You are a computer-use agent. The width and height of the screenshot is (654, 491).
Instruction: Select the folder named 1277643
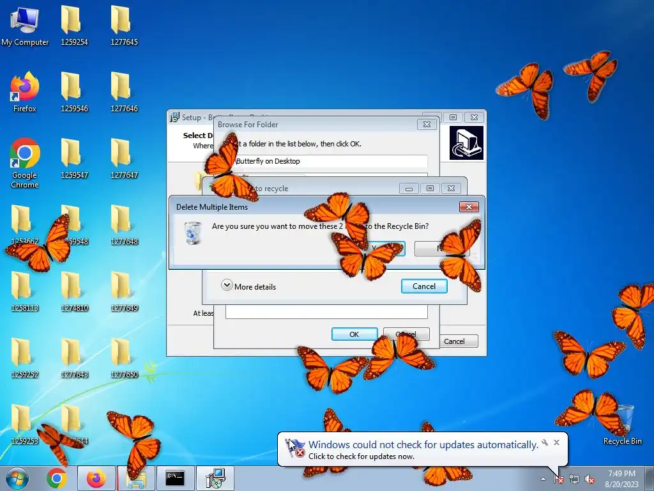(x=74, y=358)
